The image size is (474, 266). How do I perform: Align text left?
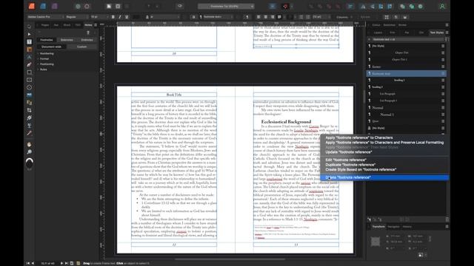258,17
